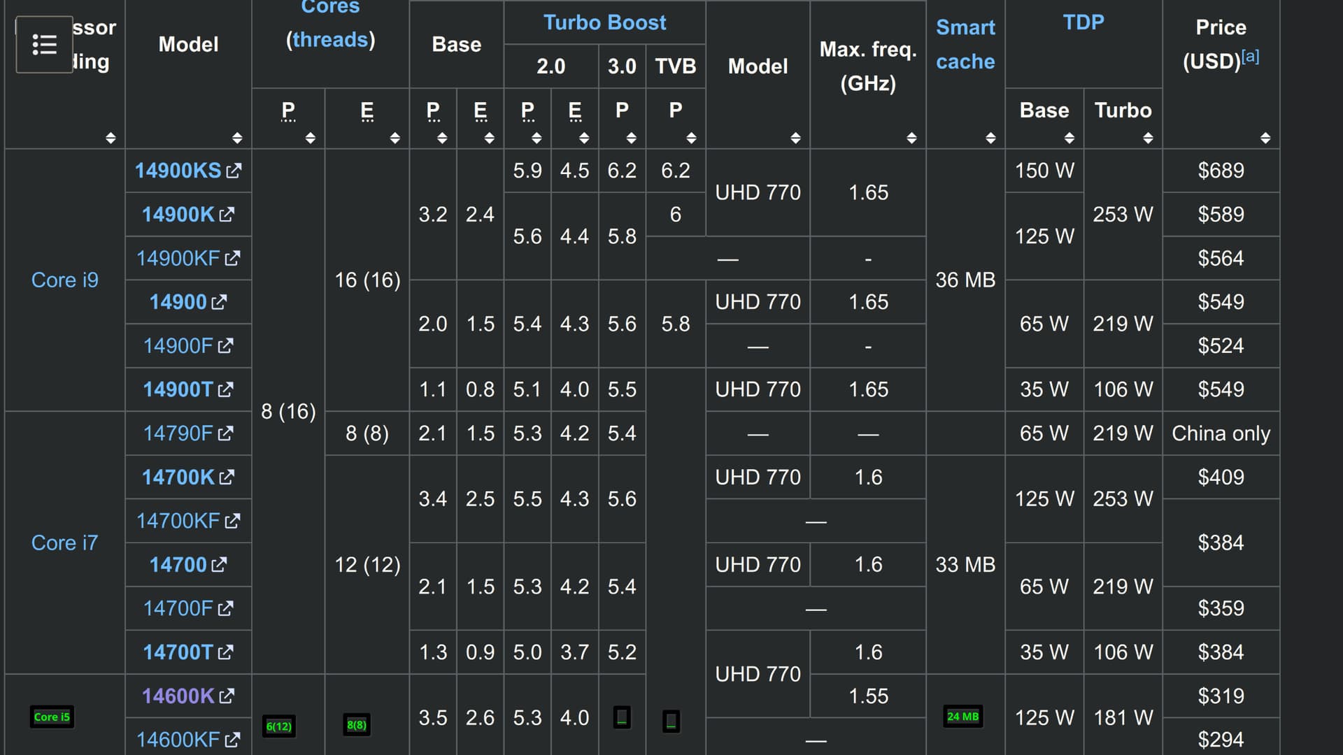Sort by TDP Turbo column arrows
This screenshot has height=755, width=1343.
[x=1147, y=138]
